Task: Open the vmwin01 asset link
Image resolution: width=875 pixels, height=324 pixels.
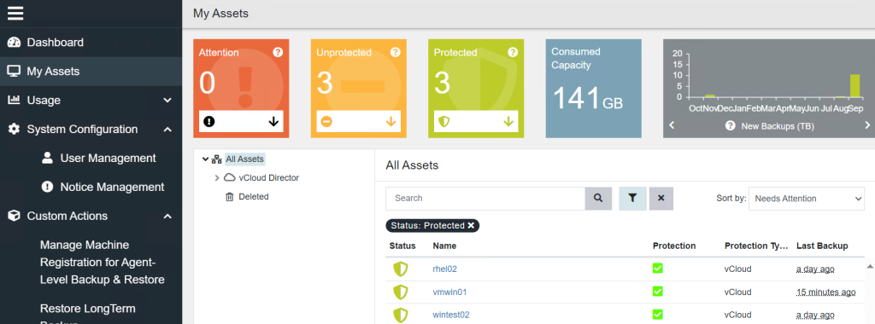Action: coord(449,292)
